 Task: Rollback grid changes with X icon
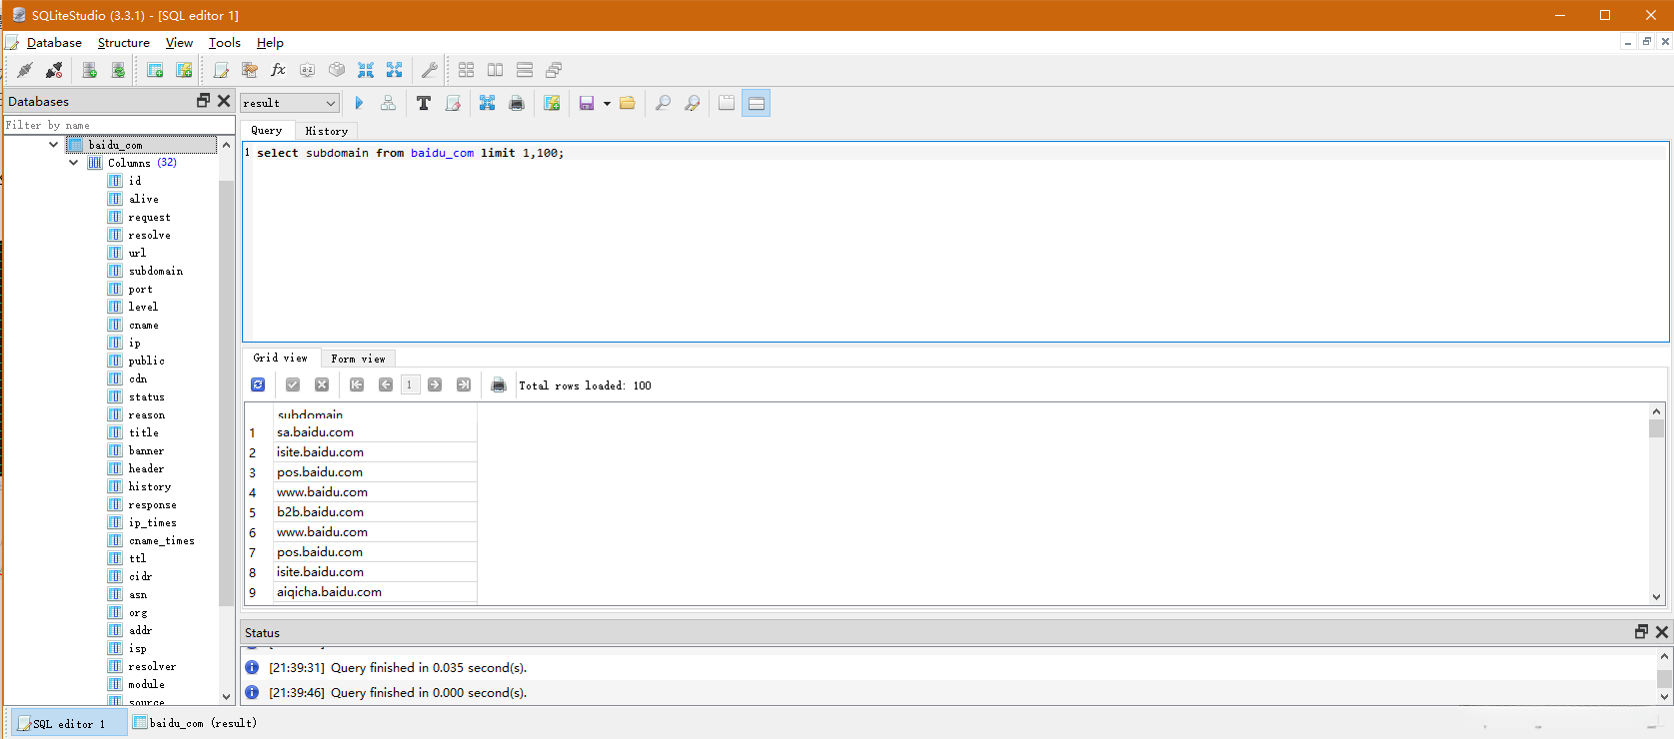click(x=322, y=384)
